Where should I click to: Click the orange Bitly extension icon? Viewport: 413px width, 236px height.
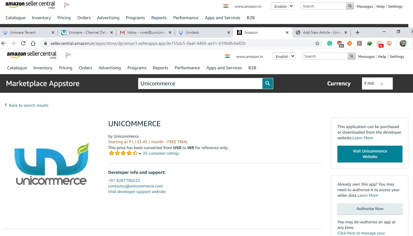[x=389, y=43]
